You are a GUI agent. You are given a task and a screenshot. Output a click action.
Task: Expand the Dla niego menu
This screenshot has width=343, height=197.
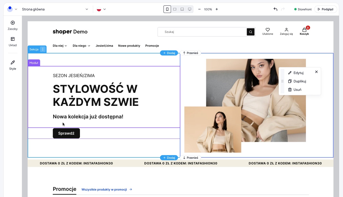[x=81, y=46]
